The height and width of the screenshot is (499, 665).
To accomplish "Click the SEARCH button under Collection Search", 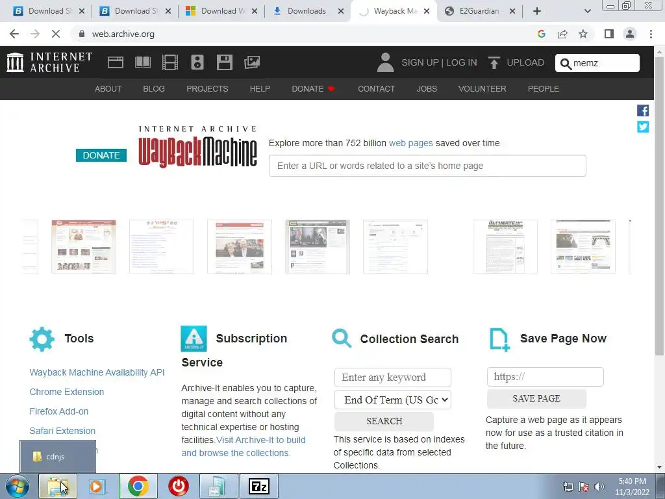I will pyautogui.click(x=384, y=421).
